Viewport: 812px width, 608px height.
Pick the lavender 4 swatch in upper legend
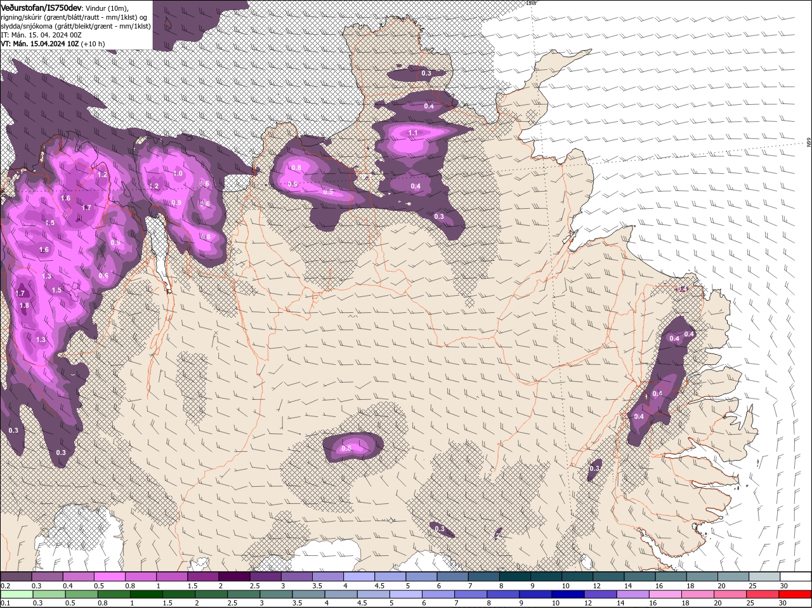point(359,576)
